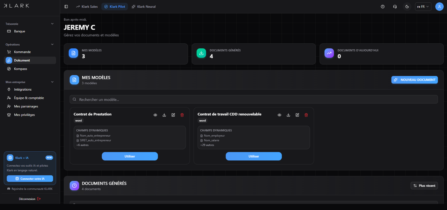
Task: Click Utiliser for Contrat de Prestation
Action: 130,156
